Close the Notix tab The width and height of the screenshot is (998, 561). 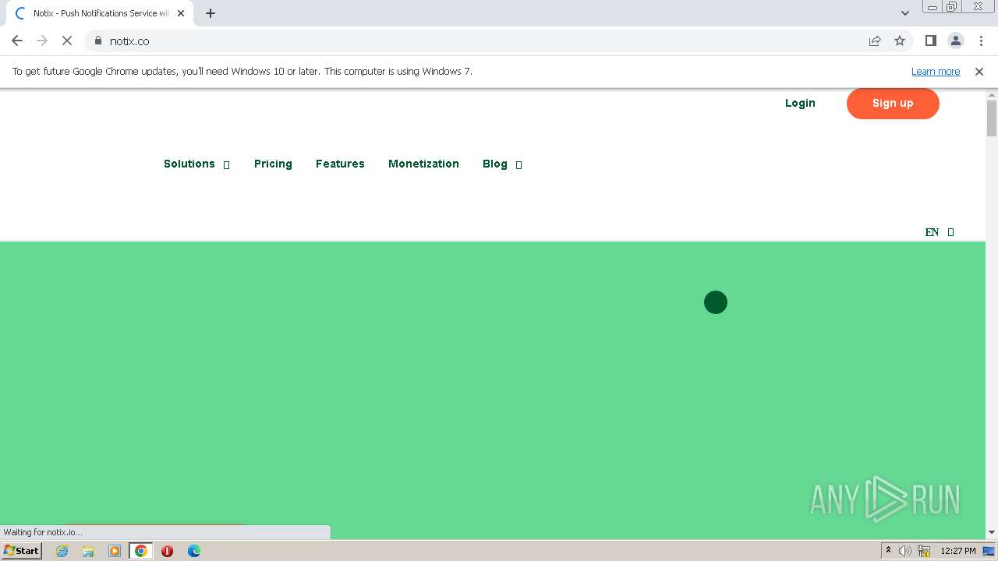point(181,13)
